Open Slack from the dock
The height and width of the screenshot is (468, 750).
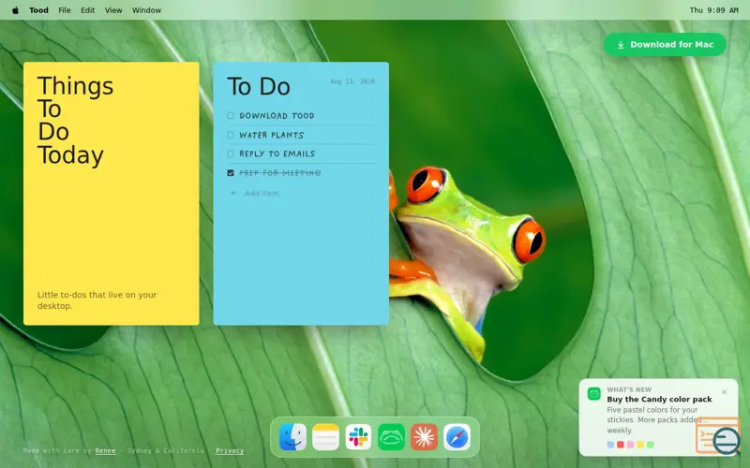point(358,437)
